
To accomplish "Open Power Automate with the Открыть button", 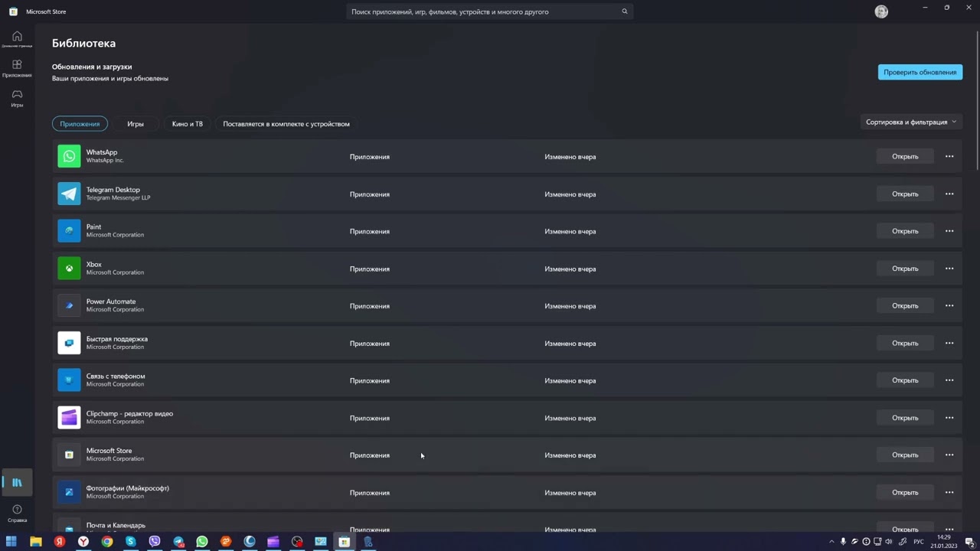I will coord(905,305).
